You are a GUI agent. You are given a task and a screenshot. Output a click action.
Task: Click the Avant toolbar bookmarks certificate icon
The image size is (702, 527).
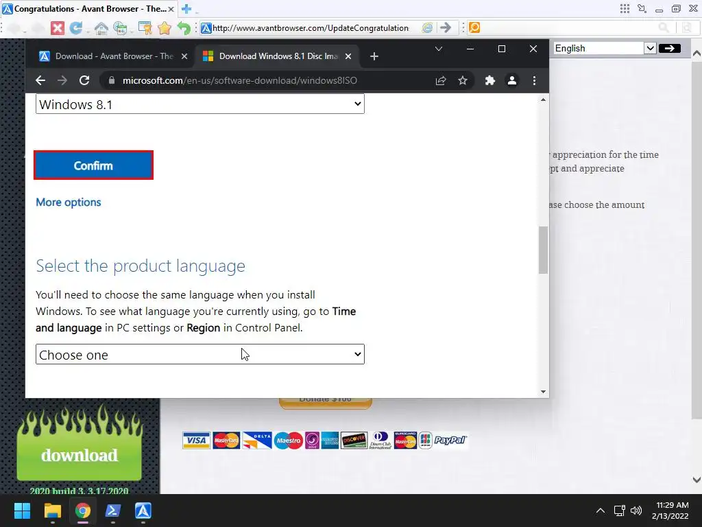coord(145,28)
